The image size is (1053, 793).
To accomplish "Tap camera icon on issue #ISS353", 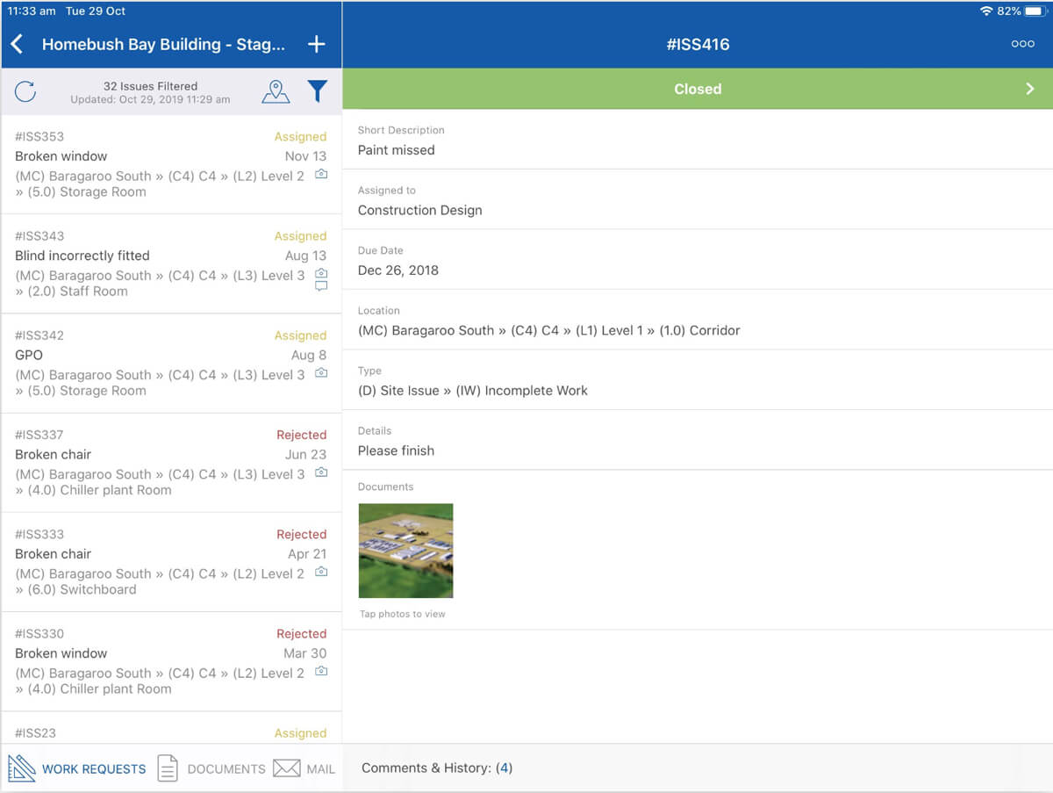I will pos(321,175).
